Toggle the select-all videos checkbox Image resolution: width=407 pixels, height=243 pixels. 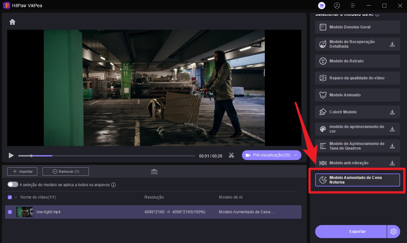point(10,197)
